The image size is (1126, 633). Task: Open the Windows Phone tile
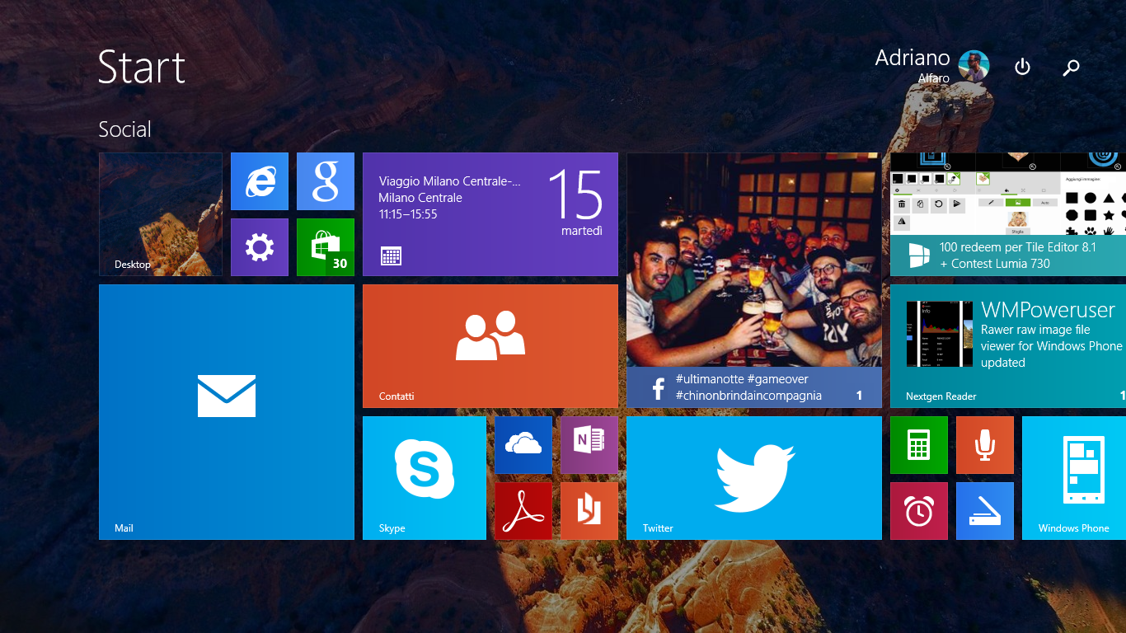coord(1074,478)
